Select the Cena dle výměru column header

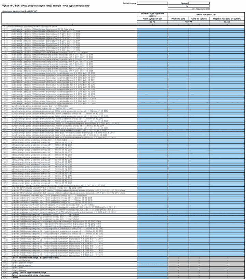(x=199, y=19)
